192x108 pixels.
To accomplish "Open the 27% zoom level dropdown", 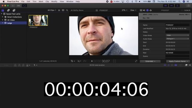I will [124, 10].
